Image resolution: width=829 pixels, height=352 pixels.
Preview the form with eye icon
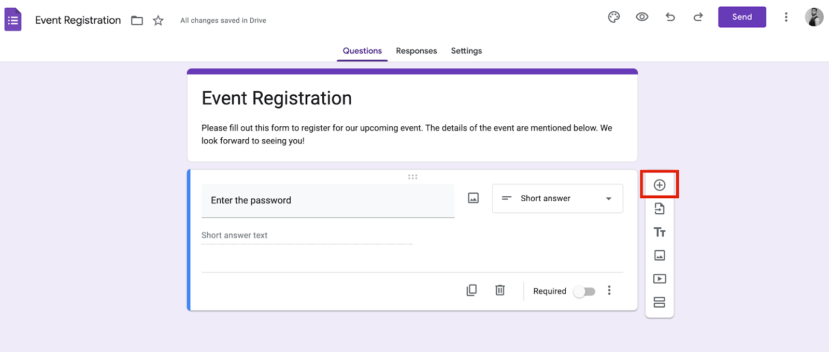[x=642, y=17]
